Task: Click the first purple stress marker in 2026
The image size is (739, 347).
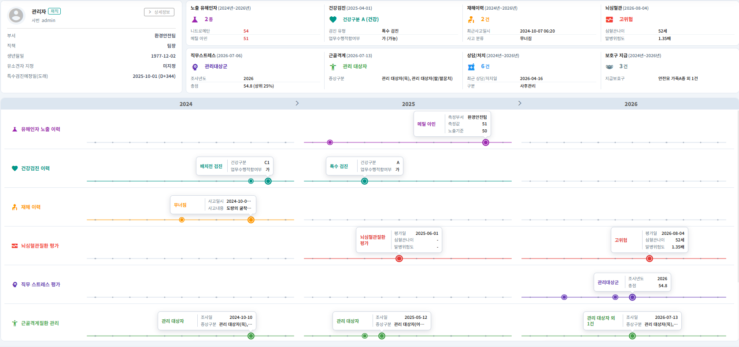Action: click(x=564, y=297)
